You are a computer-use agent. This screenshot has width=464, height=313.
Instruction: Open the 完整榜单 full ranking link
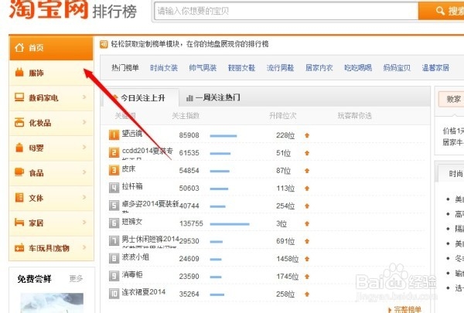(x=408, y=309)
